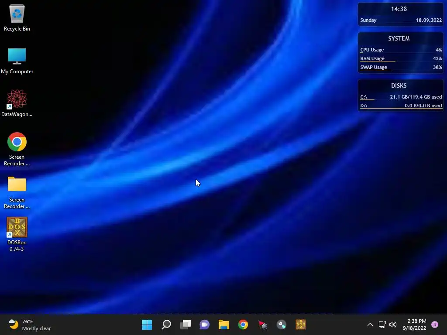Open the Recycle Bin desktop icon
Viewport: 447px width, 335px height.
point(17,17)
